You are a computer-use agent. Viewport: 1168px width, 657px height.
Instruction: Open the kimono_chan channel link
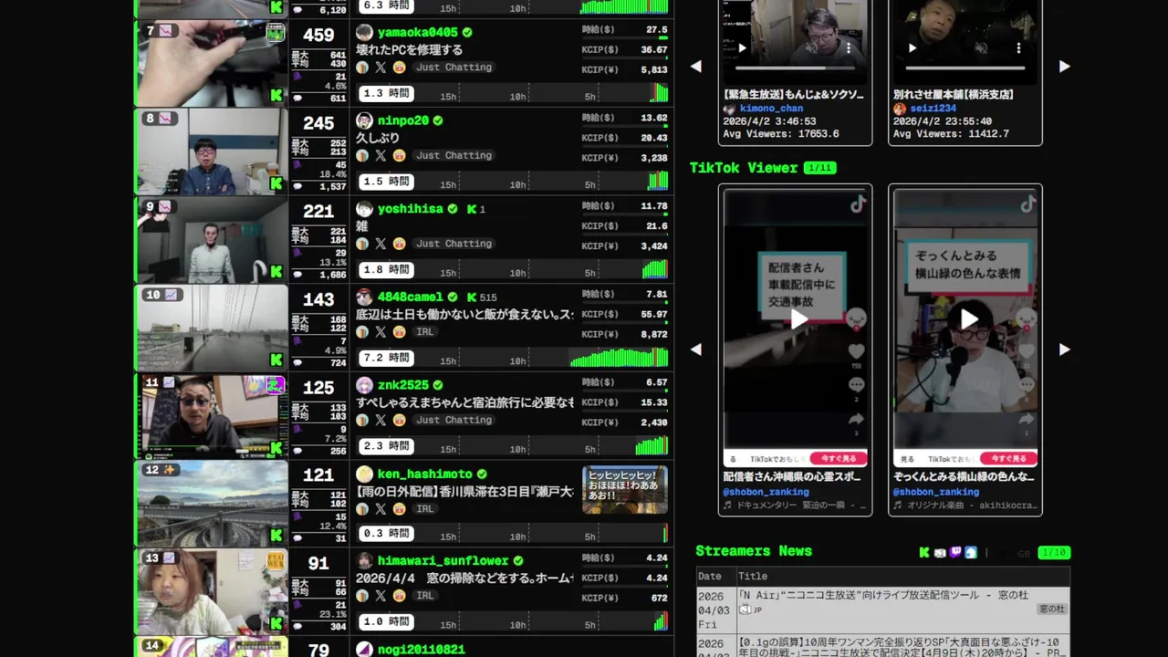pyautogui.click(x=771, y=109)
